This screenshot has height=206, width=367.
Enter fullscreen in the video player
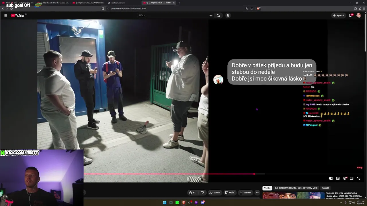click(358, 179)
